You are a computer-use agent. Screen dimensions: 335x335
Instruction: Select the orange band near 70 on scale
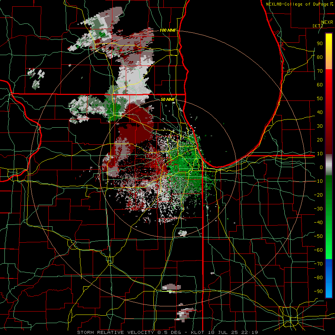tap(329, 63)
